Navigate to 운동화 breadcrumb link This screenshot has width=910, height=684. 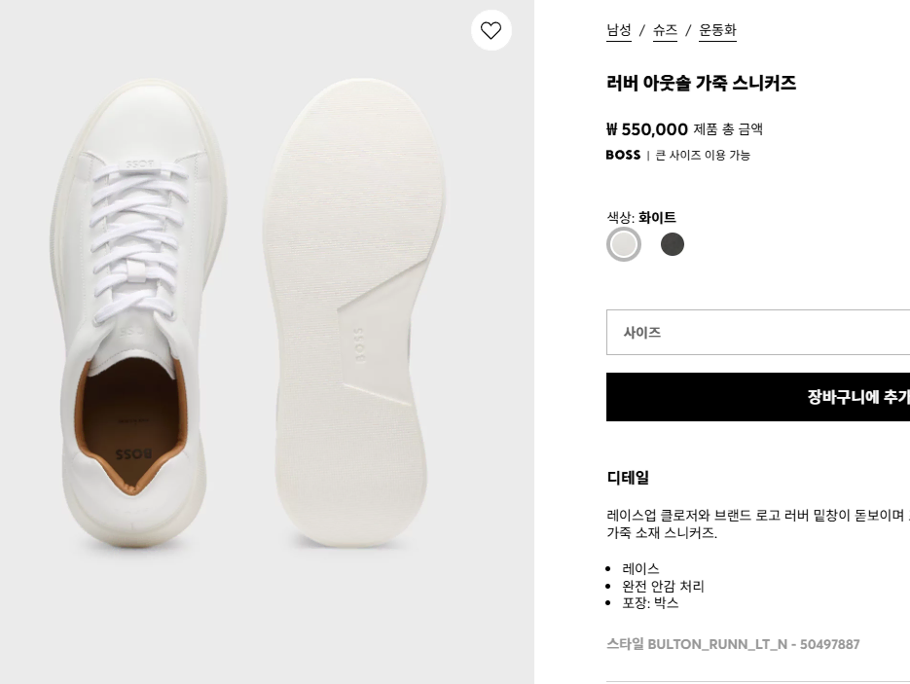(717, 30)
